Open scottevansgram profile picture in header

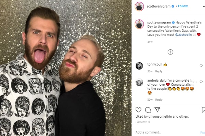click(x=139, y=6)
